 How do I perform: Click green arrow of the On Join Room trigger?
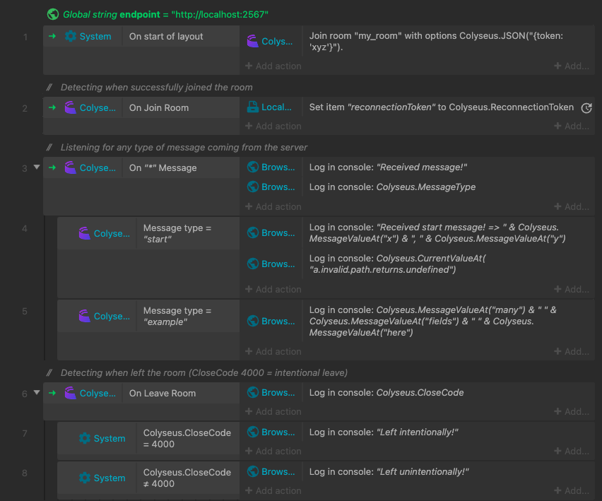pyautogui.click(x=52, y=108)
